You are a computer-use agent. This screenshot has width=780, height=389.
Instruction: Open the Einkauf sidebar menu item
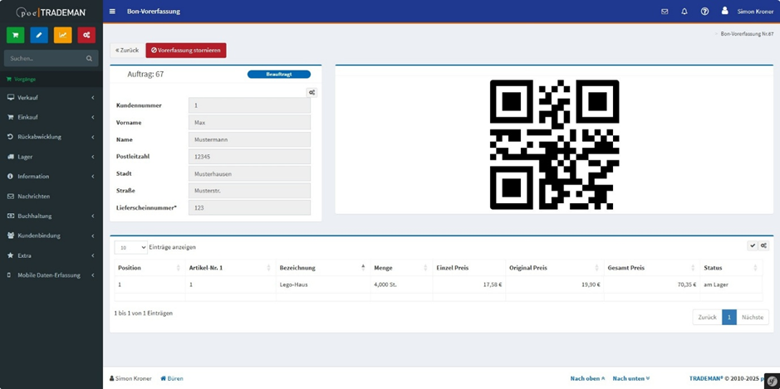click(x=52, y=117)
